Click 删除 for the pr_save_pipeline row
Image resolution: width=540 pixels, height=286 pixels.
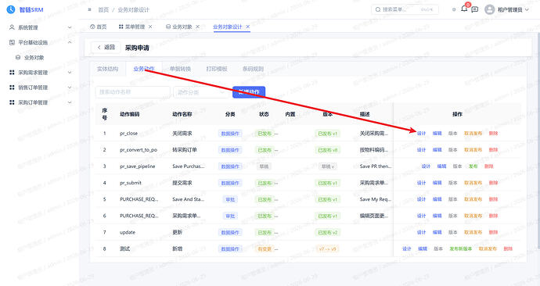(x=488, y=166)
